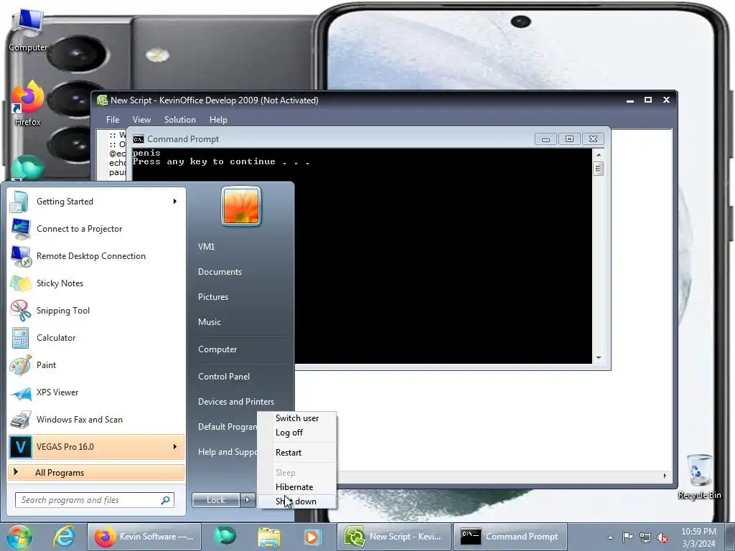
Task: Click KevinOffice Develop title bar icon
Action: click(102, 100)
